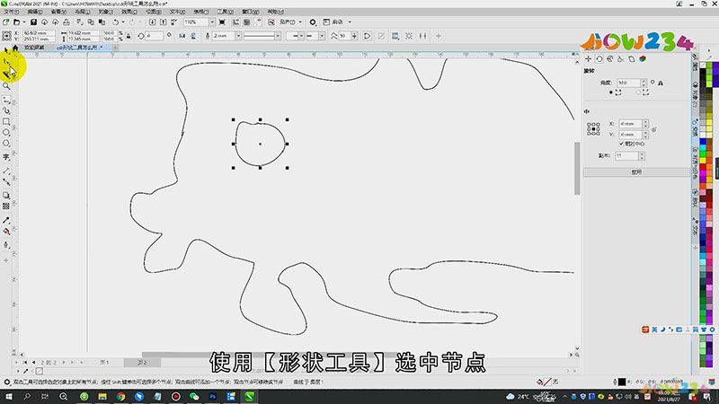Click the full-screen preview icon
Viewport: 719px width, 404px height.
[222, 22]
